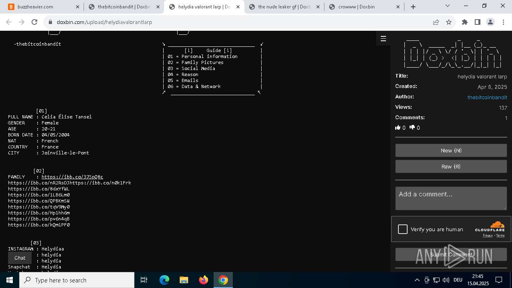512x288 pixels.
Task: View site information icon in address bar
Action: tap(50, 22)
